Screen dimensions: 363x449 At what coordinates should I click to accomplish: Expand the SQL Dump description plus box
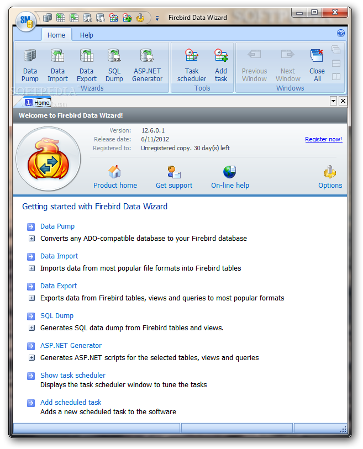point(32,328)
